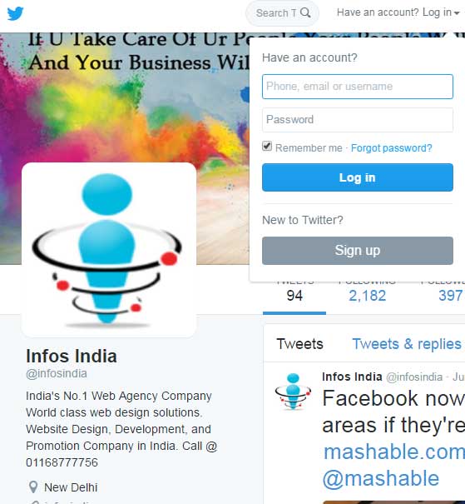
Task: Open the Tweets & replies tab
Action: pyautogui.click(x=407, y=344)
